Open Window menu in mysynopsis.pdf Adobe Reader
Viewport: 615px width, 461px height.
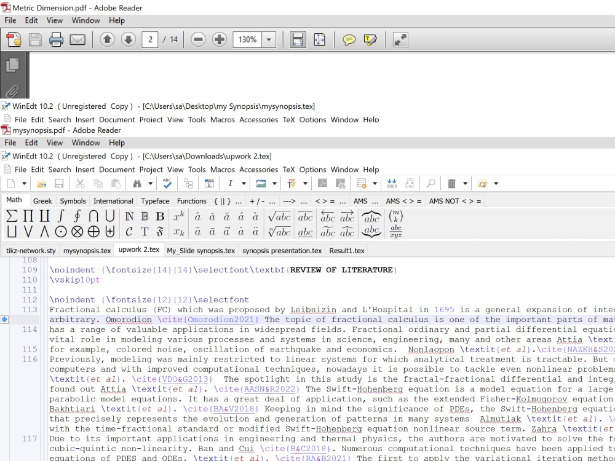click(x=85, y=143)
